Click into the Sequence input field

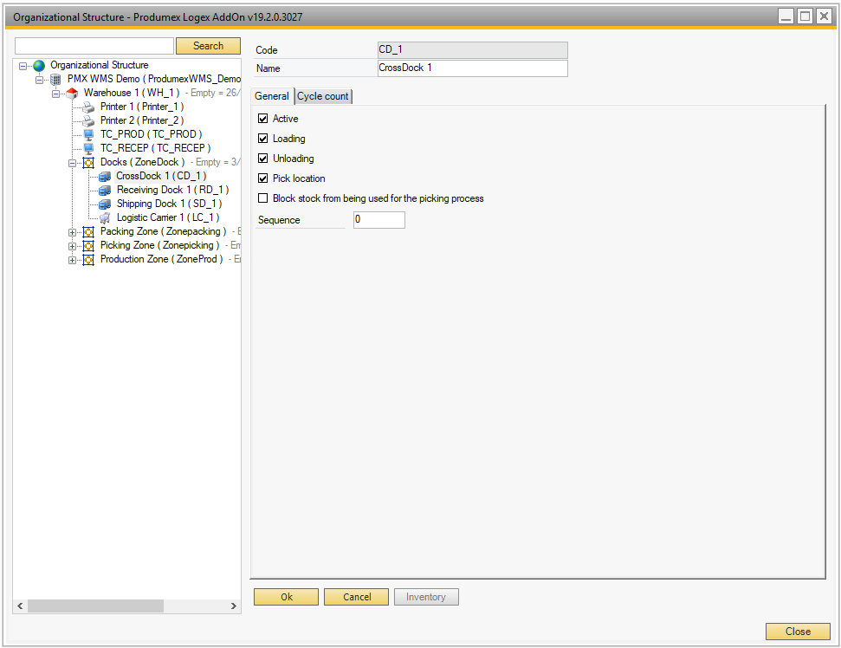(x=378, y=220)
